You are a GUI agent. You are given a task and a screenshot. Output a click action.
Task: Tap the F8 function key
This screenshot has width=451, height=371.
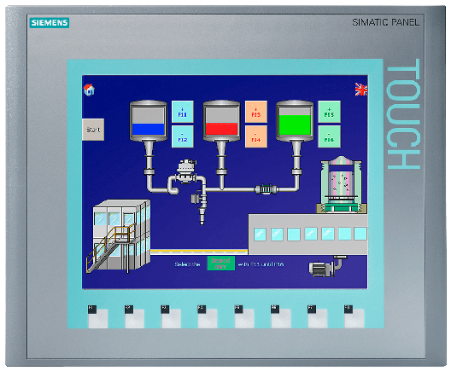coord(354,317)
